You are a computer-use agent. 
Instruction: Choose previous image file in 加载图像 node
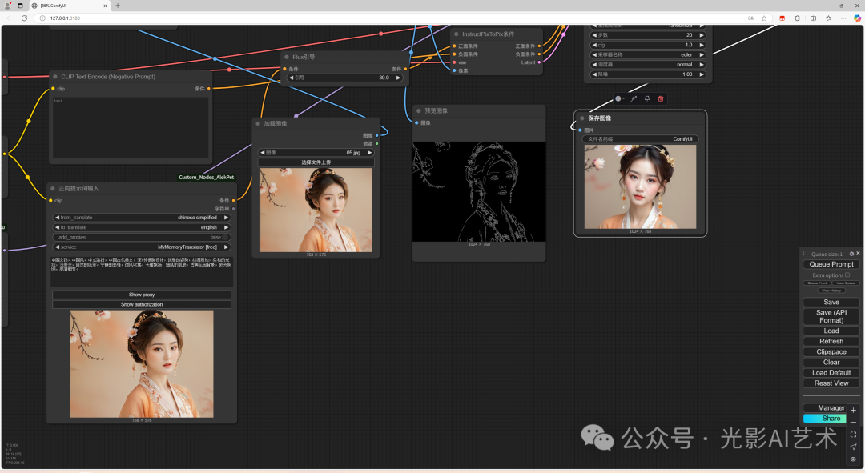(264, 152)
